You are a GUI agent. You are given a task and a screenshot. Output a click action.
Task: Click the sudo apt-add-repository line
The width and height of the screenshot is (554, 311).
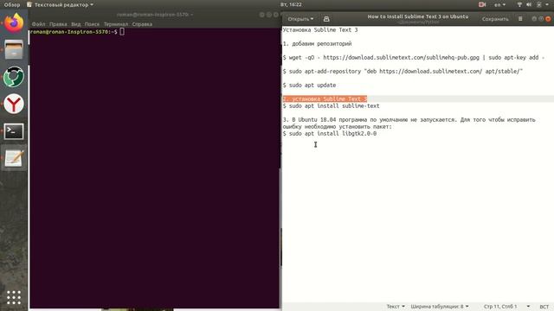(403, 71)
